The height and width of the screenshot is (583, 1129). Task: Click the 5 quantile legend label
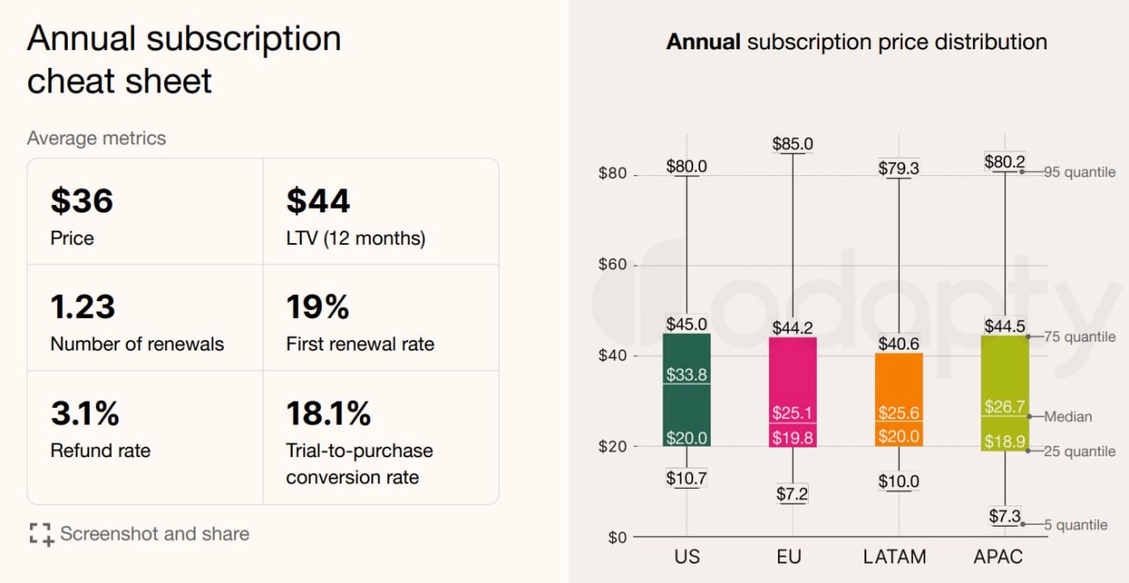[x=1075, y=525]
